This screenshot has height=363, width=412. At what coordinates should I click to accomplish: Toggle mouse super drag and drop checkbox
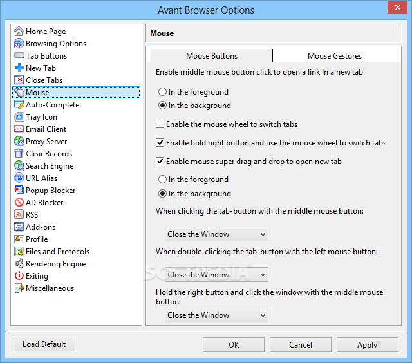(x=160, y=162)
